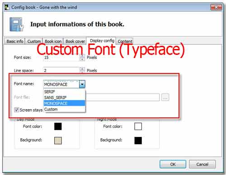Click the Cancel button
This screenshot has height=175, width=226.
click(x=202, y=164)
